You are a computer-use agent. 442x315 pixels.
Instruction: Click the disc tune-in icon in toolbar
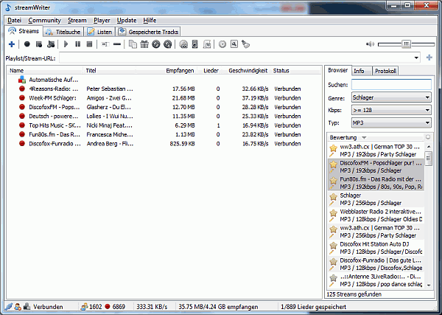[x=183, y=44]
